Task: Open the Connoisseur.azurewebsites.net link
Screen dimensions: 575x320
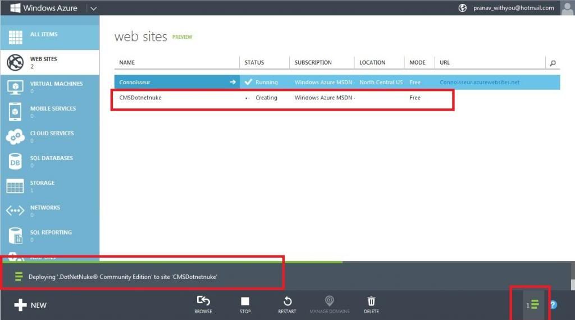Action: 480,83
